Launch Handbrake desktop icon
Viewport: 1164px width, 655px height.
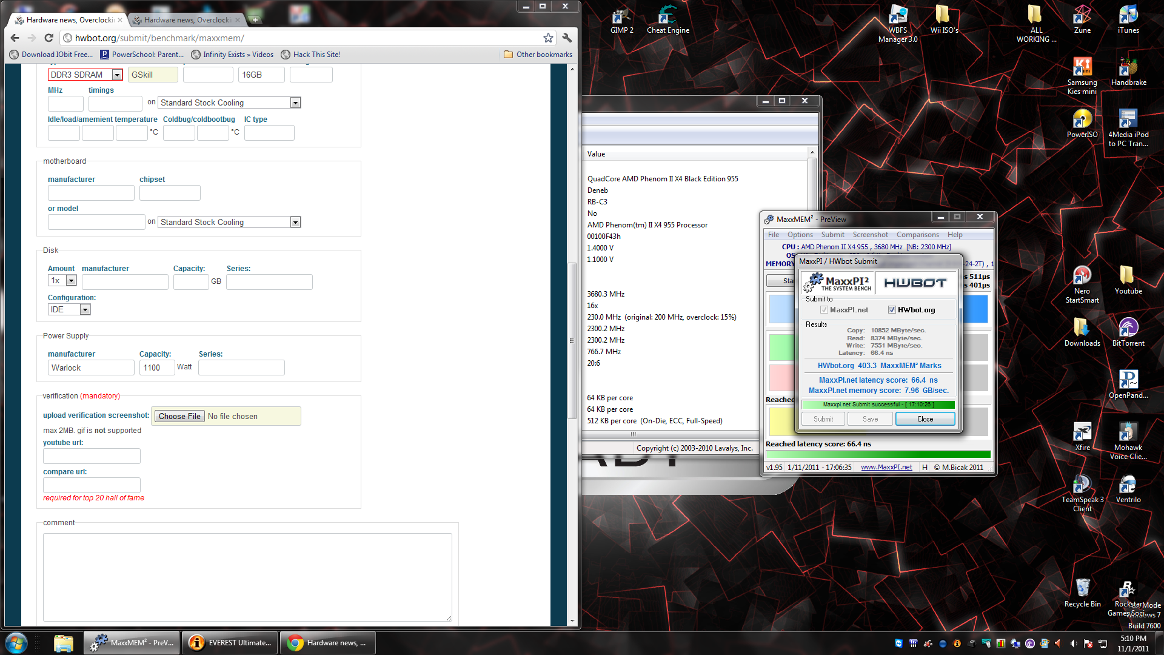[x=1128, y=72]
